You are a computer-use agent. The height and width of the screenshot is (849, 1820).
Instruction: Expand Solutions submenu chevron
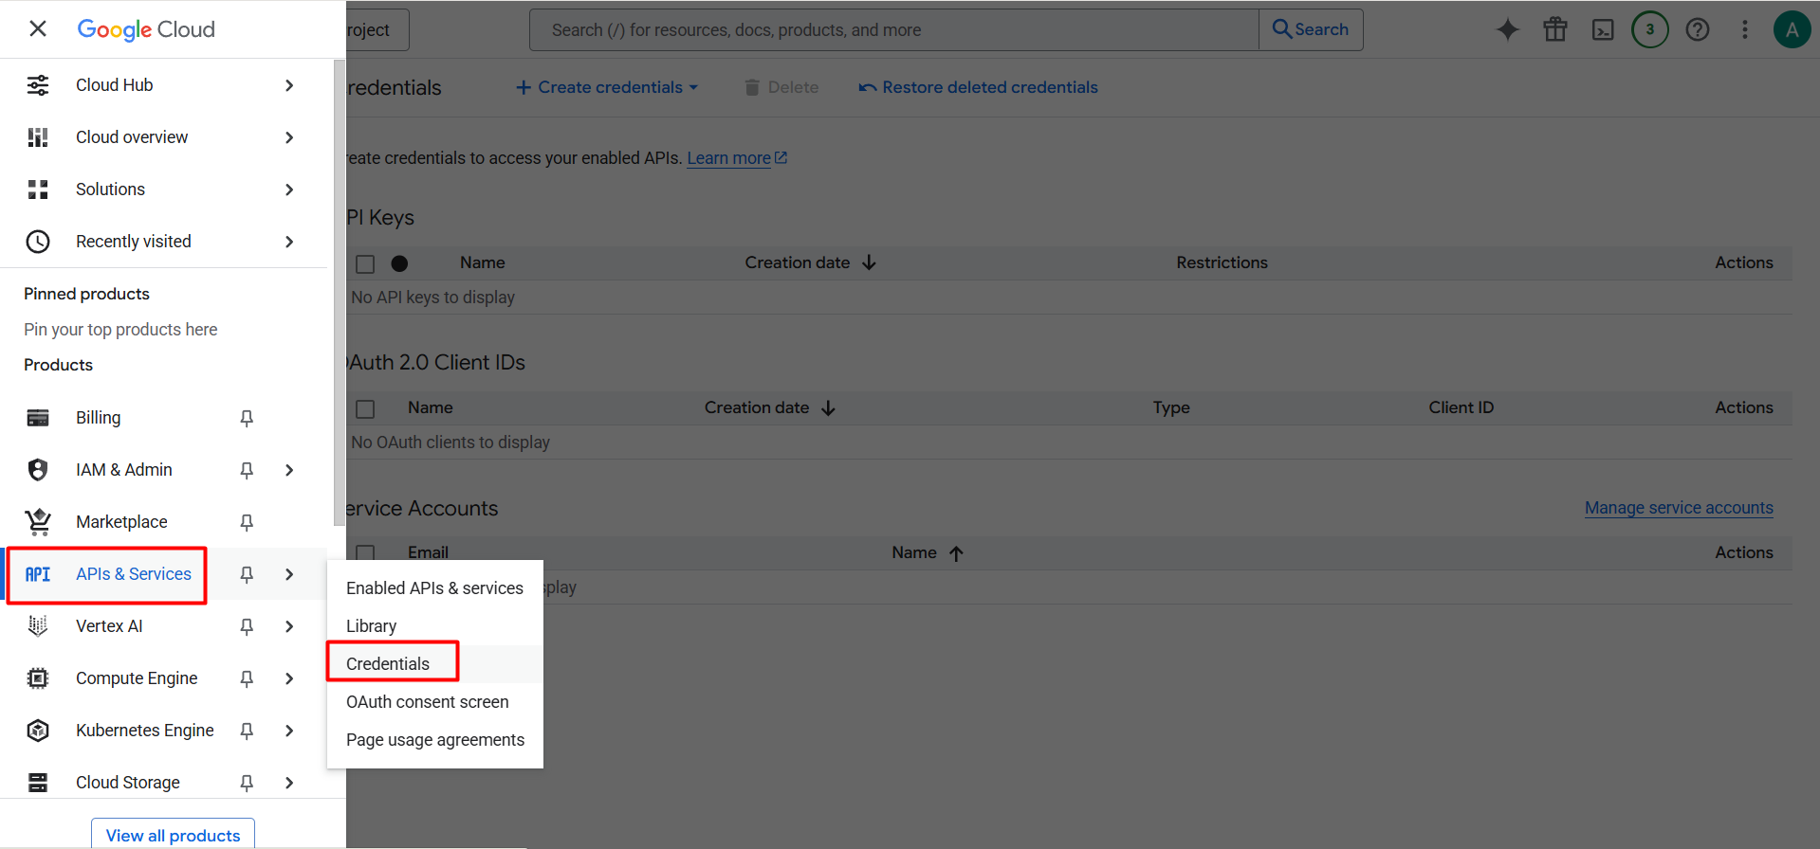[x=289, y=190]
